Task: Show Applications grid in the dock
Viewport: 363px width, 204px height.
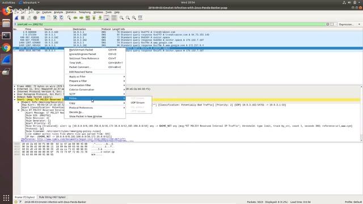Action: tap(6, 198)
